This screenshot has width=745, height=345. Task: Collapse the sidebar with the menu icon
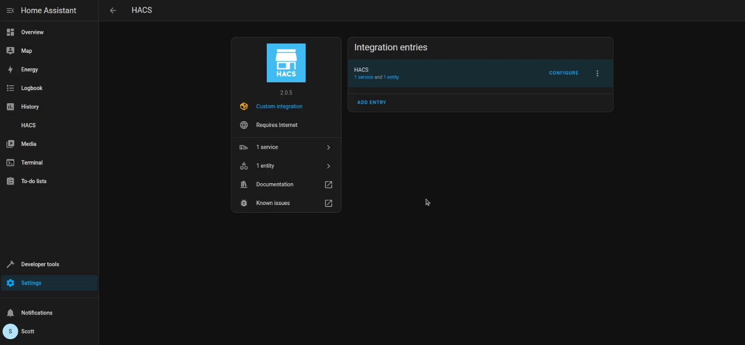[x=10, y=11]
